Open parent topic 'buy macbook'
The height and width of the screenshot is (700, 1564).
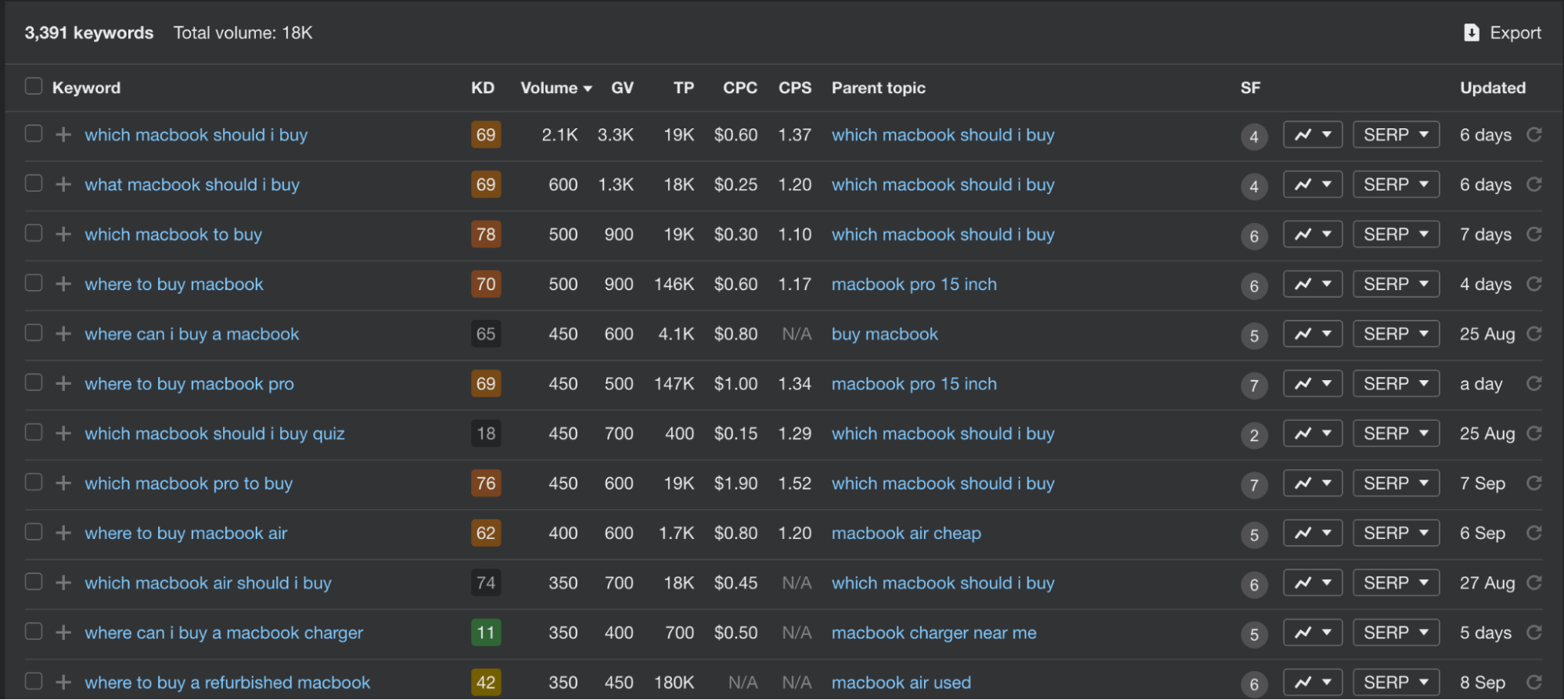885,334
